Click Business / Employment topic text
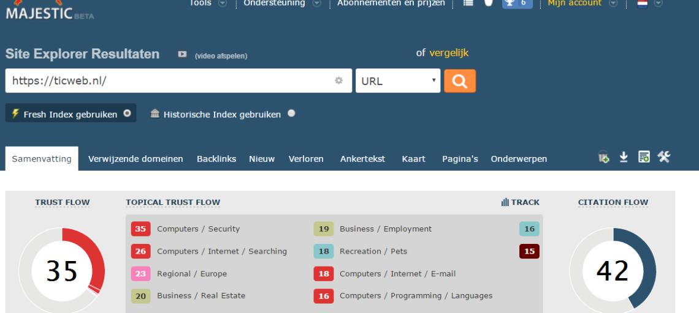The height and width of the screenshot is (313, 699). point(386,229)
